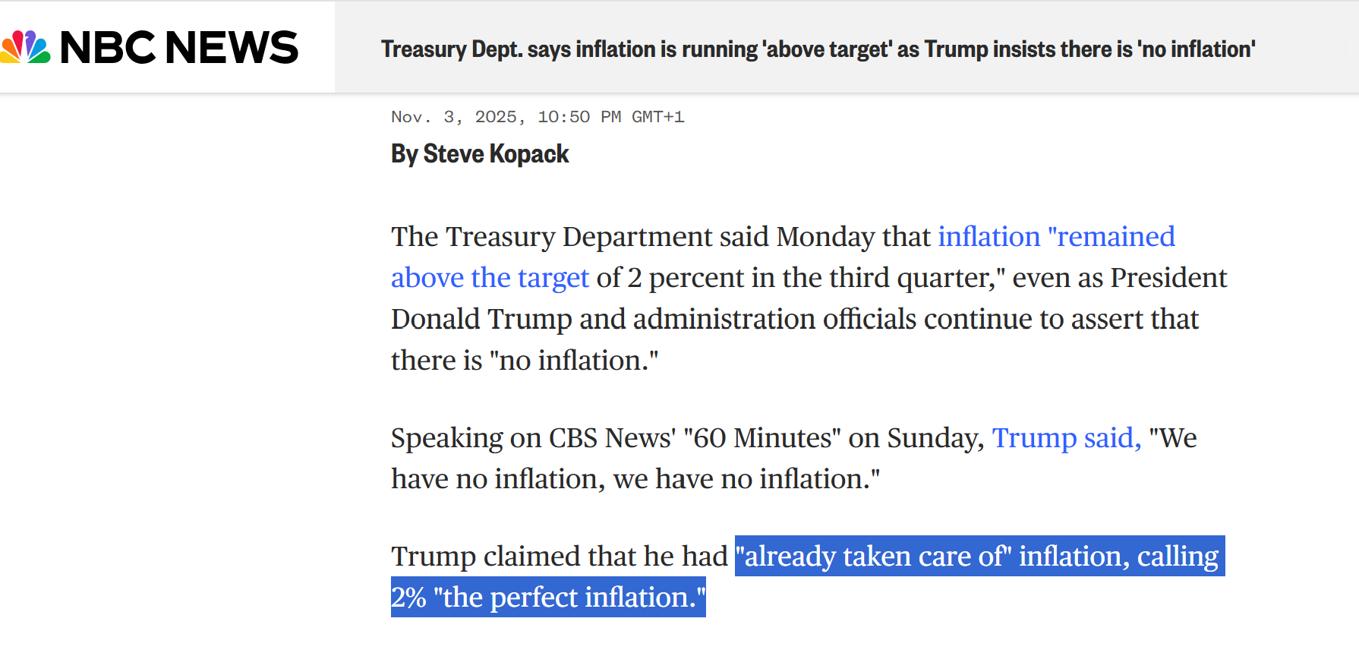This screenshot has width=1359, height=653.
Task: Open author Steve Kopack's profile link
Action: 496,154
